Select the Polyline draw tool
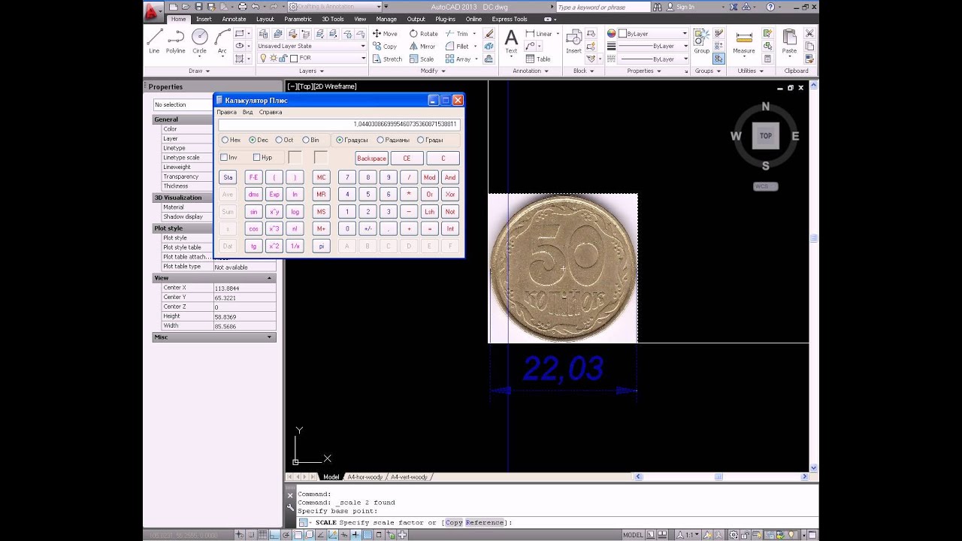The width and height of the screenshot is (962, 541). click(x=176, y=41)
